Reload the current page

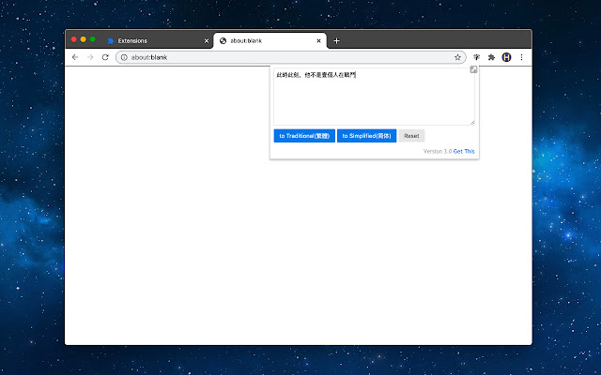tap(105, 57)
